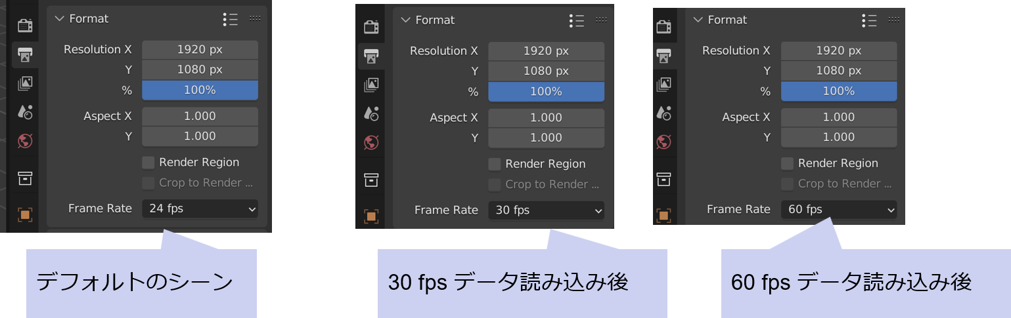The height and width of the screenshot is (318, 1011).
Task: Open Scene properties tab in 60 fps panel
Action: click(x=664, y=113)
